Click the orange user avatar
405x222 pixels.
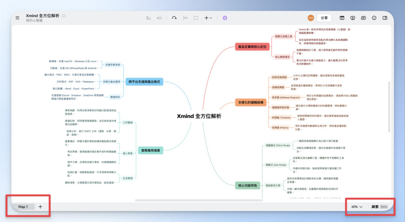click(x=311, y=18)
